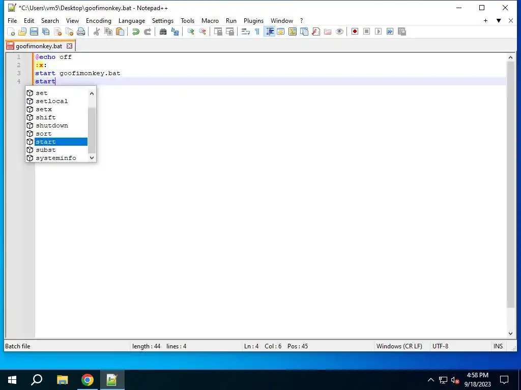
Task: Toggle the Monitoring eye icon
Action: coord(339,31)
